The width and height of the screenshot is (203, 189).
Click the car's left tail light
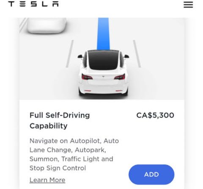(87, 77)
